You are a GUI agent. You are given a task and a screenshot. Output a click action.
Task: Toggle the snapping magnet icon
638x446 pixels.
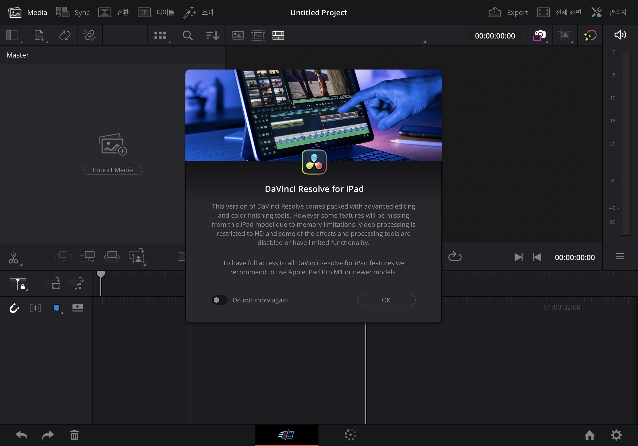pos(14,308)
